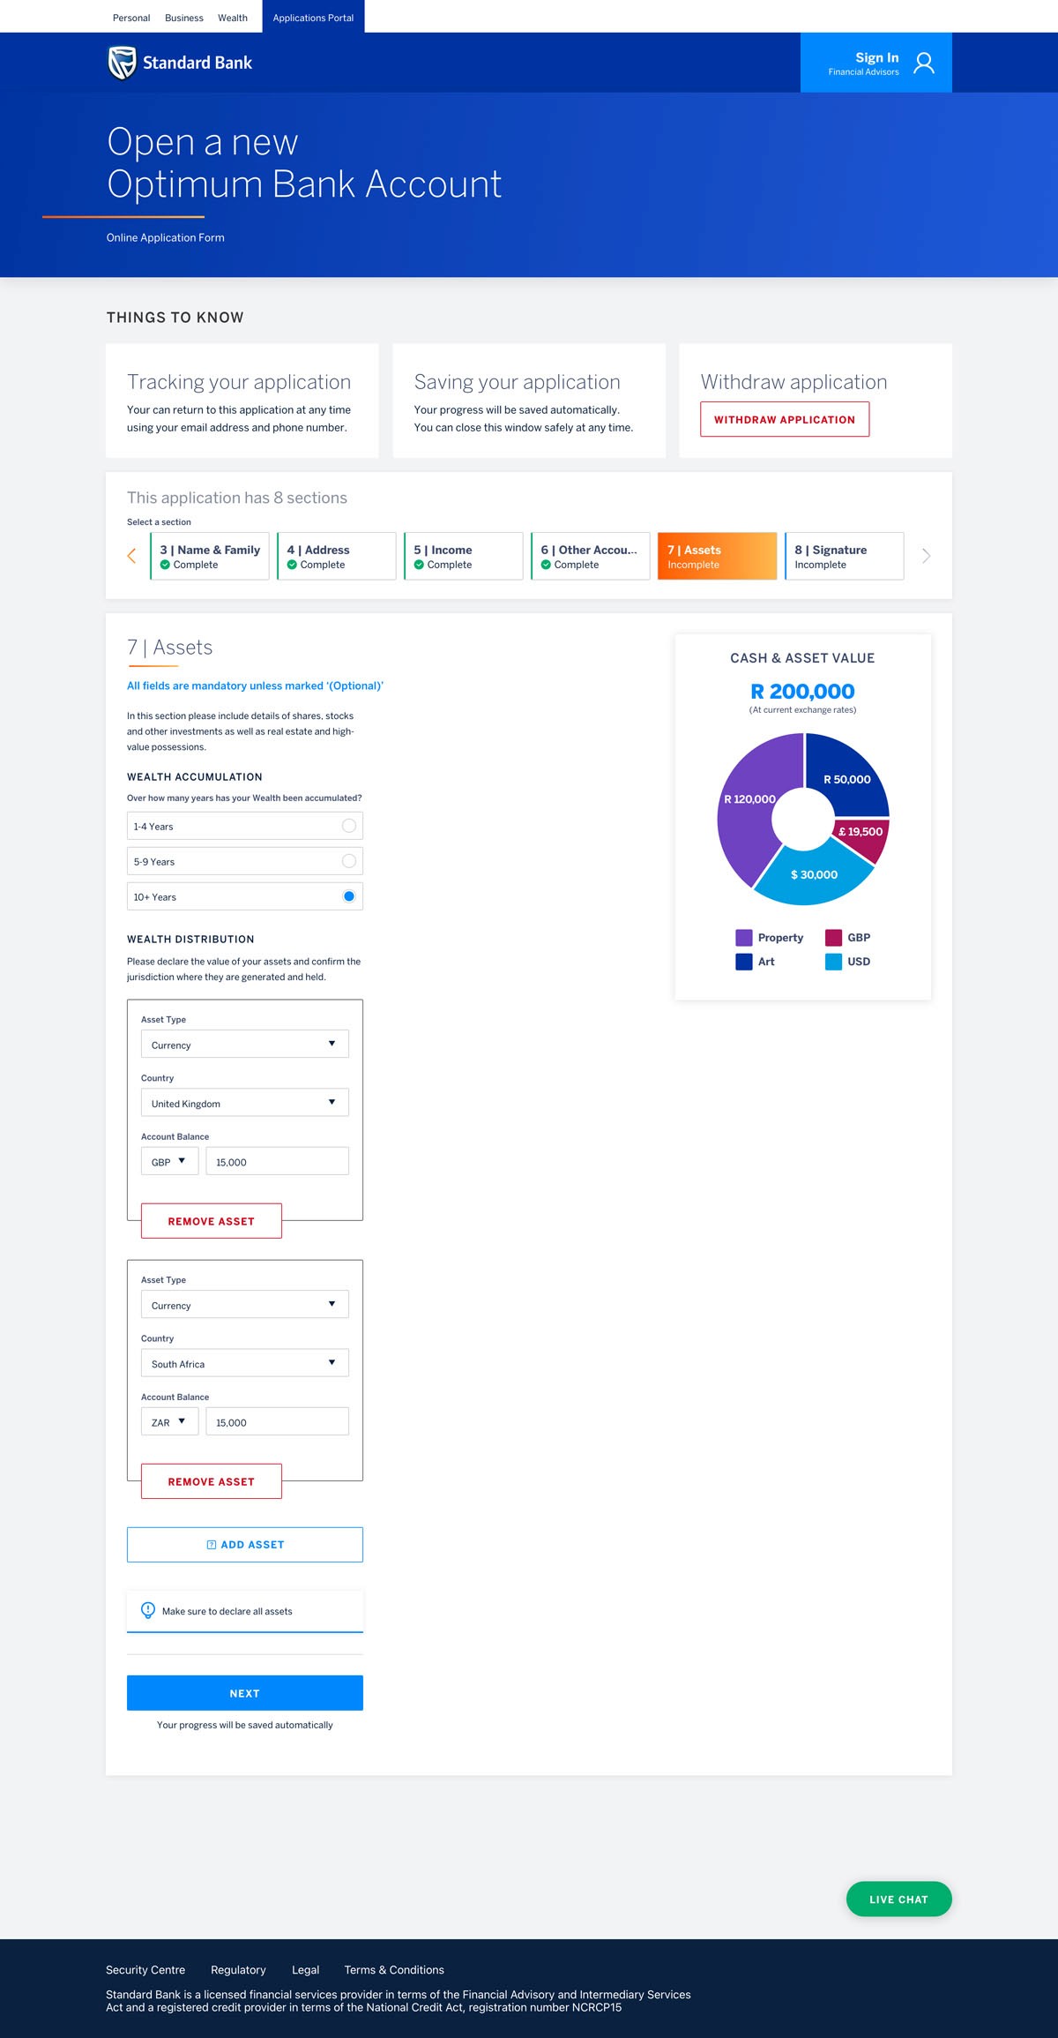Open the Personal top navigation item

point(131,18)
